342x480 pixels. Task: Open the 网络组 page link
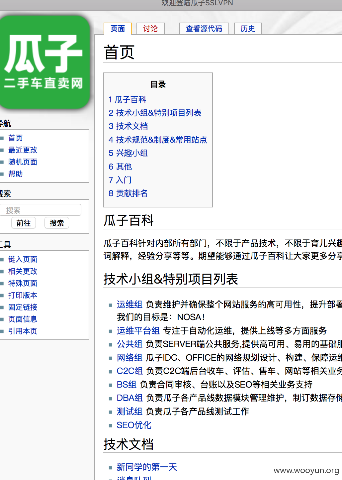pyautogui.click(x=129, y=357)
